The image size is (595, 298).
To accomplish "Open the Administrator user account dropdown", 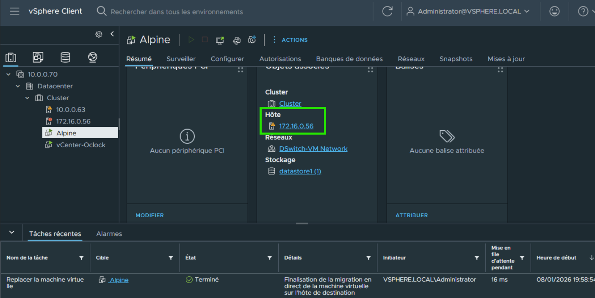I will [468, 11].
